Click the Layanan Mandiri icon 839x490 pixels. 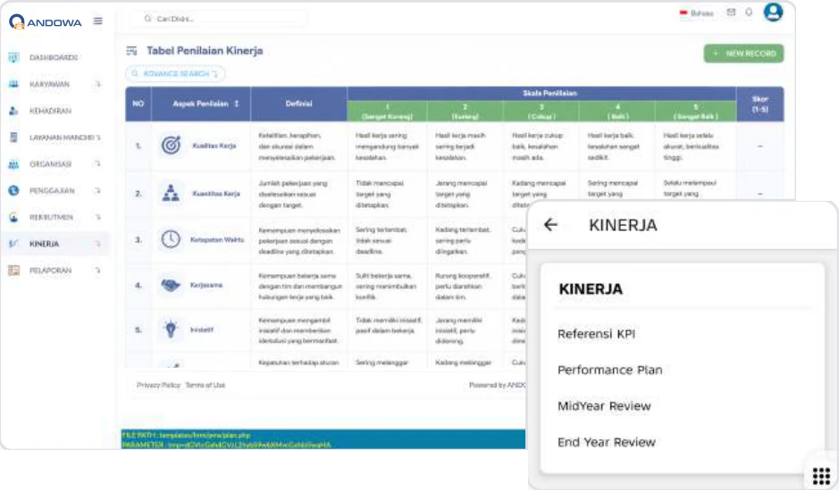tap(14, 137)
